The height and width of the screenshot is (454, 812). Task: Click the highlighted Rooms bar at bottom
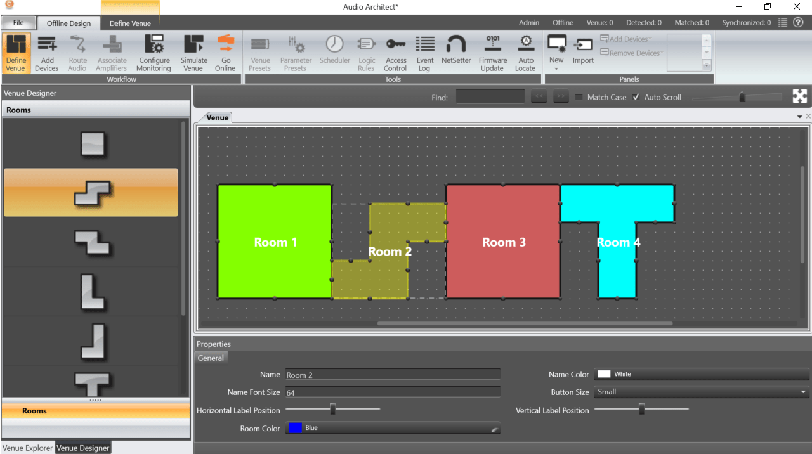point(96,411)
